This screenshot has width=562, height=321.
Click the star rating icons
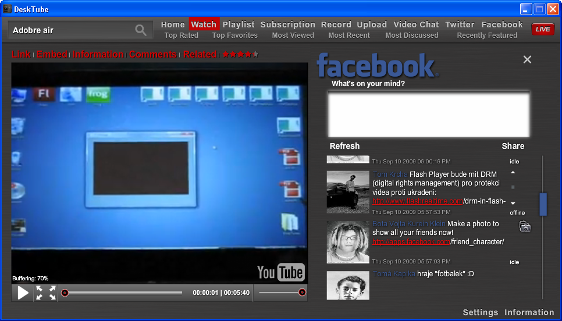240,55
